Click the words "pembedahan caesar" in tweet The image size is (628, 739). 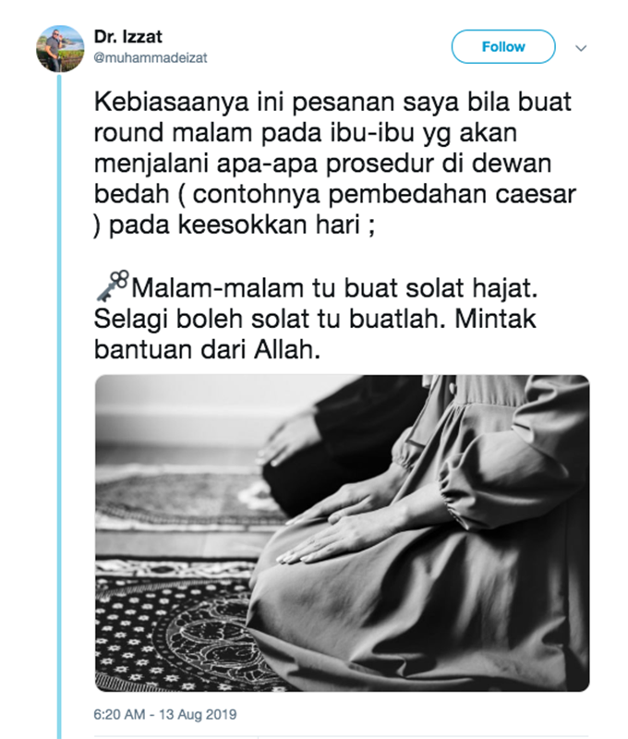pos(452,194)
